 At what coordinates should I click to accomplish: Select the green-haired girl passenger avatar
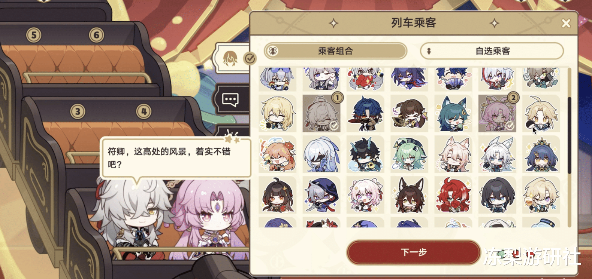(409, 154)
